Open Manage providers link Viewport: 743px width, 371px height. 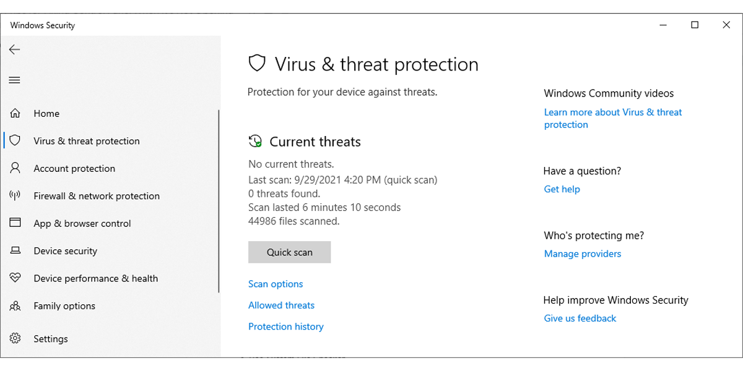point(582,254)
